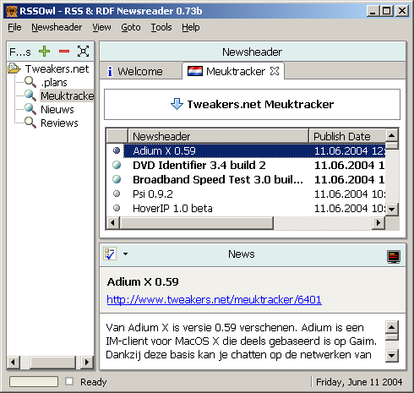This screenshot has height=393, width=414.
Task: Click the monitor icon in News header
Action: tap(394, 256)
